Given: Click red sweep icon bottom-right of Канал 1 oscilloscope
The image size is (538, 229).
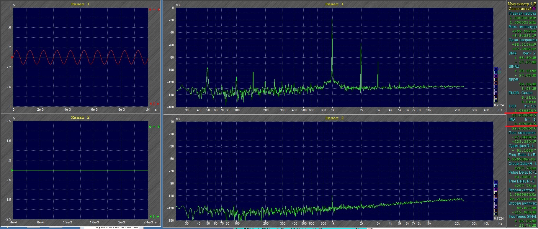Looking at the screenshot, I should [x=154, y=104].
